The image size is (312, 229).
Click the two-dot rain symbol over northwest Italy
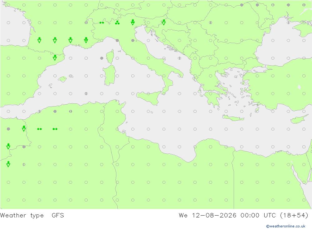point(102,23)
